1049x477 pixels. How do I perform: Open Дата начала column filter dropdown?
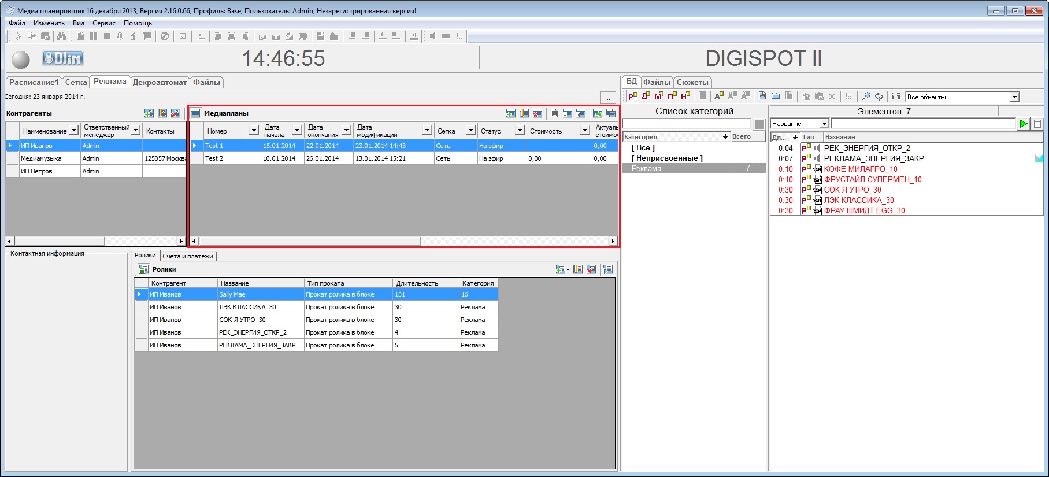[x=297, y=131]
